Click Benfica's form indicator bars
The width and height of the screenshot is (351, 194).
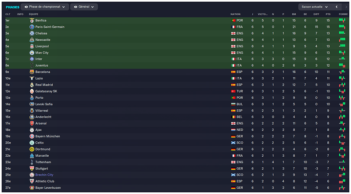(x=342, y=20)
